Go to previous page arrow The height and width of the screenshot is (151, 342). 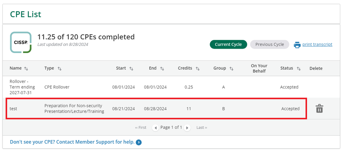pyautogui.click(x=156, y=128)
